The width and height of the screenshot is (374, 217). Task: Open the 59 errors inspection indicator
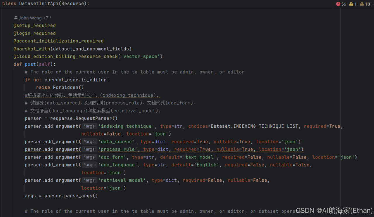[341, 4]
